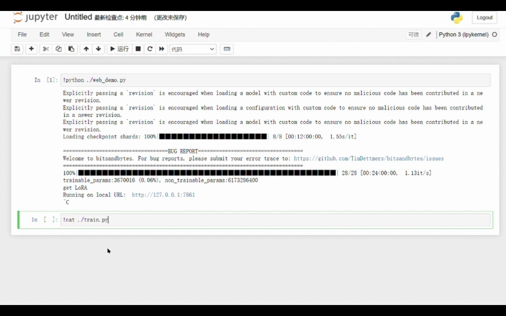This screenshot has height=316, width=506.
Task: Insert a new cell using the plus icon
Action: click(31, 49)
